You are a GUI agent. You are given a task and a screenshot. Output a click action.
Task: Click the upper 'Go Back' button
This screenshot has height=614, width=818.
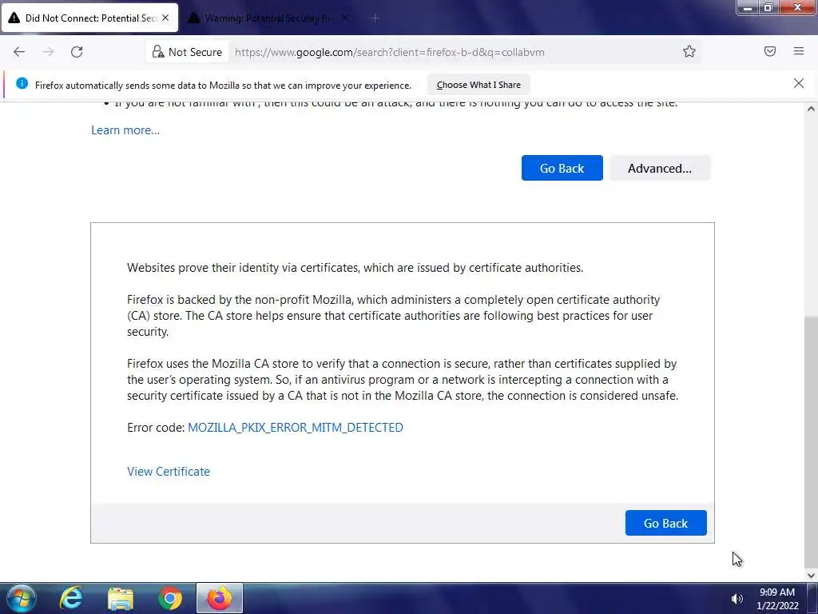tap(562, 168)
